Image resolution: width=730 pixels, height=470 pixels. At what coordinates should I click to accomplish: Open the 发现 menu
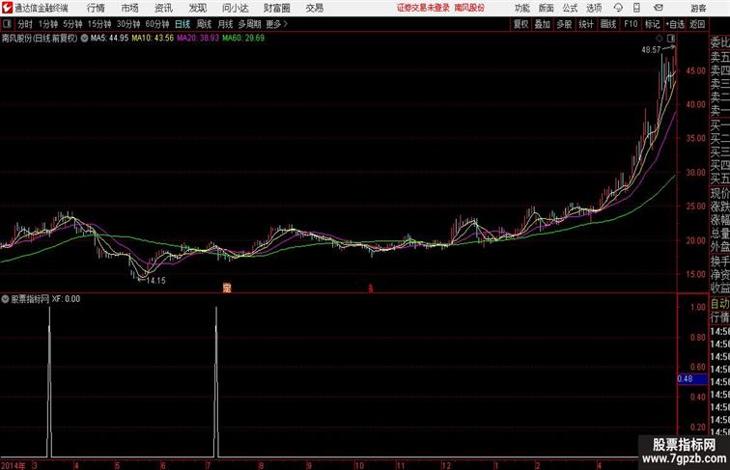pos(197,8)
